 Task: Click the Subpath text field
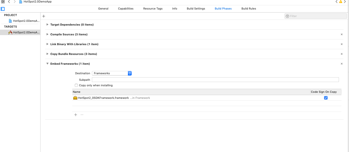point(215,80)
